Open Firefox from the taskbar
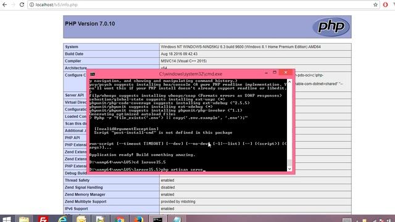Viewport: 395px width, 222px height. tap(138, 220)
